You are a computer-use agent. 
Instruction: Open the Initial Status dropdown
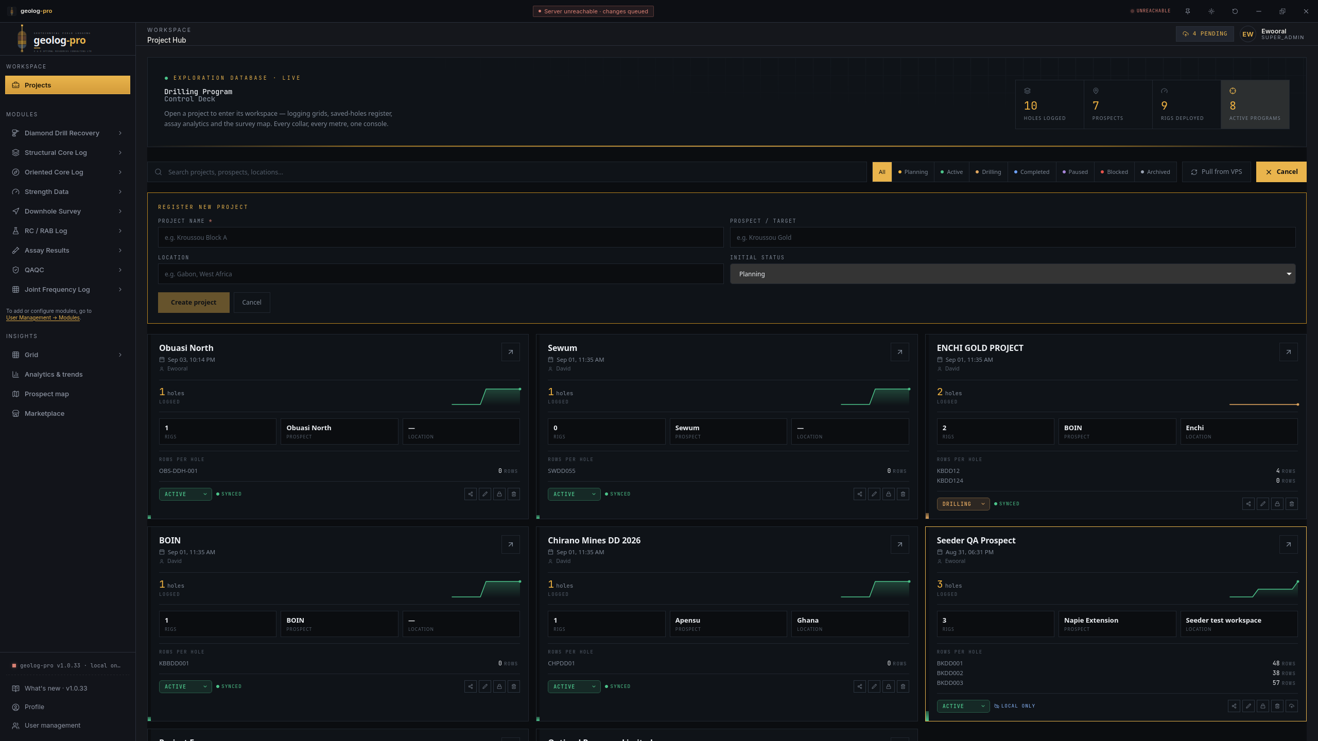coord(1013,274)
